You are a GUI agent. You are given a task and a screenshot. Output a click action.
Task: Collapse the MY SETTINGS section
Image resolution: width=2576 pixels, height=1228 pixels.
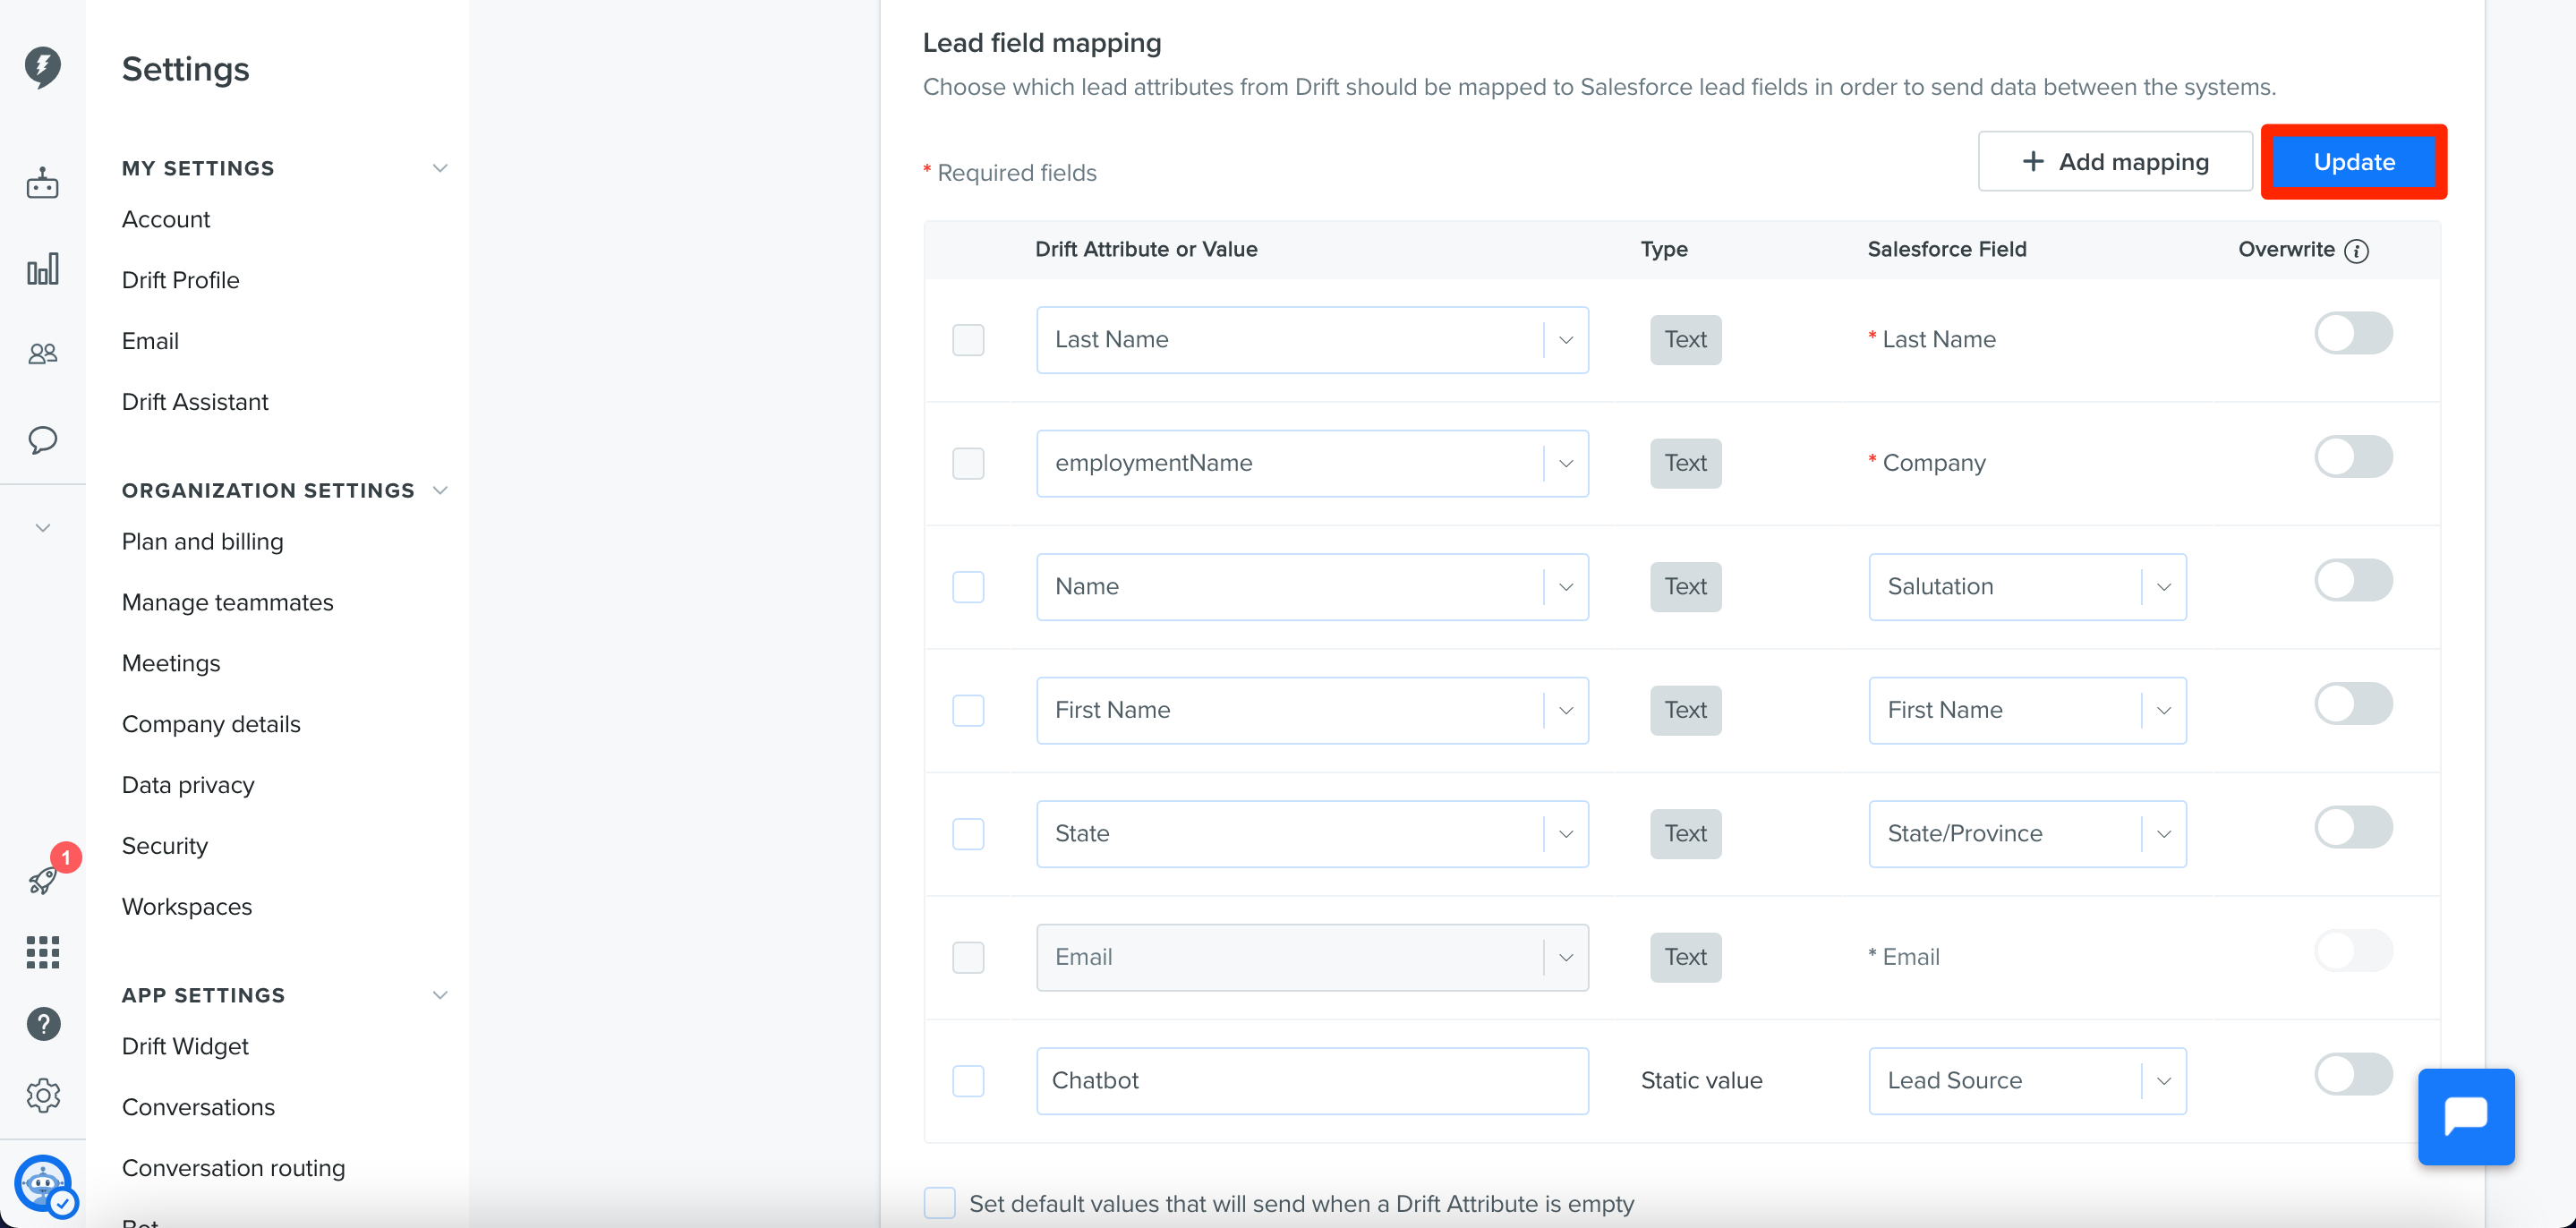click(x=439, y=168)
